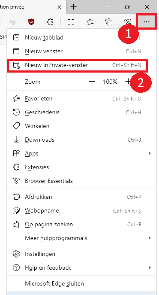Open a new tab with plus button
The height and width of the screenshot is (295, 159).
tap(74, 7)
